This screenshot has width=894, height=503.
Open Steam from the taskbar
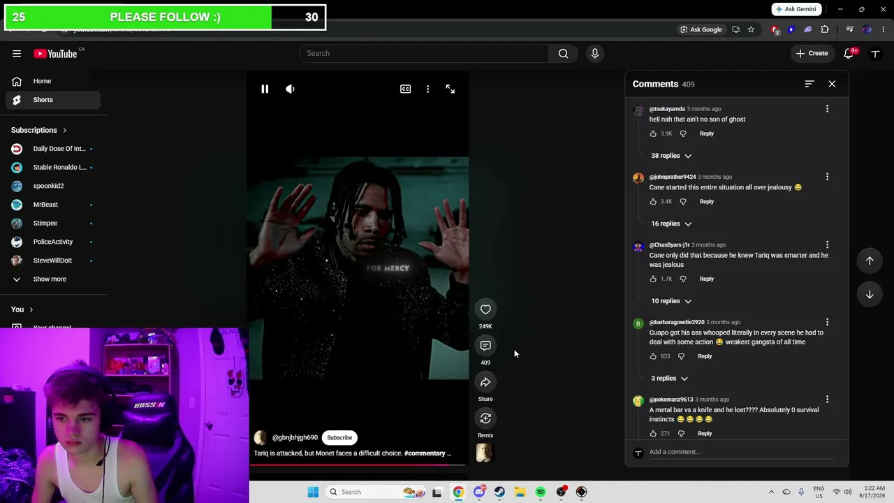[x=499, y=492]
